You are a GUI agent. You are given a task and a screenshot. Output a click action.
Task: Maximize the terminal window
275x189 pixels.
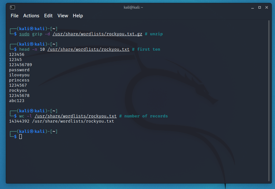pos(260,7)
